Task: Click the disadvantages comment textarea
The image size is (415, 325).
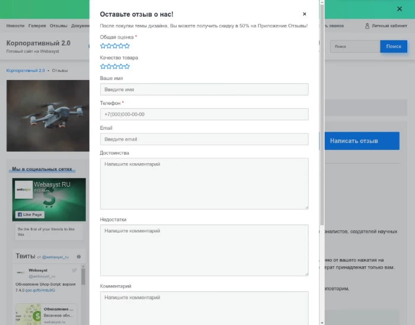Action: pos(204,250)
